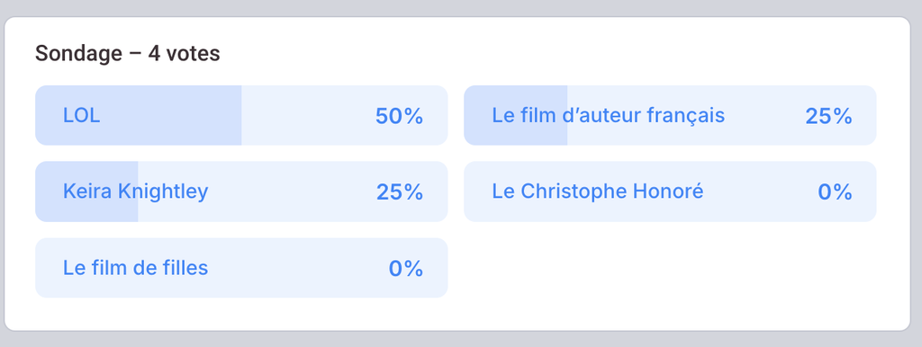Click unfilled segment of Le film d'auteur français bar

click(x=722, y=115)
